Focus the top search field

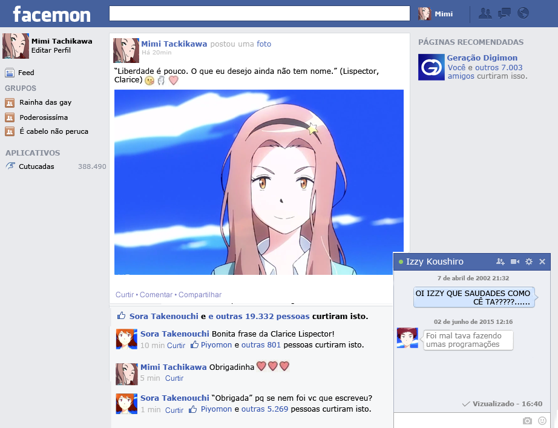tap(260, 13)
